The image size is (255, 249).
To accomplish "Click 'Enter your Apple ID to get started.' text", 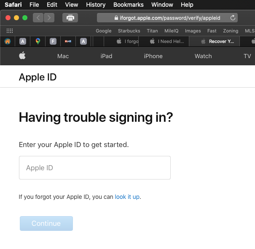I will pyautogui.click(x=74, y=145).
